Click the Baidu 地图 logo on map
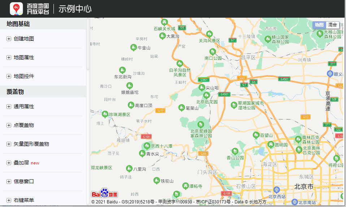 coord(105,193)
